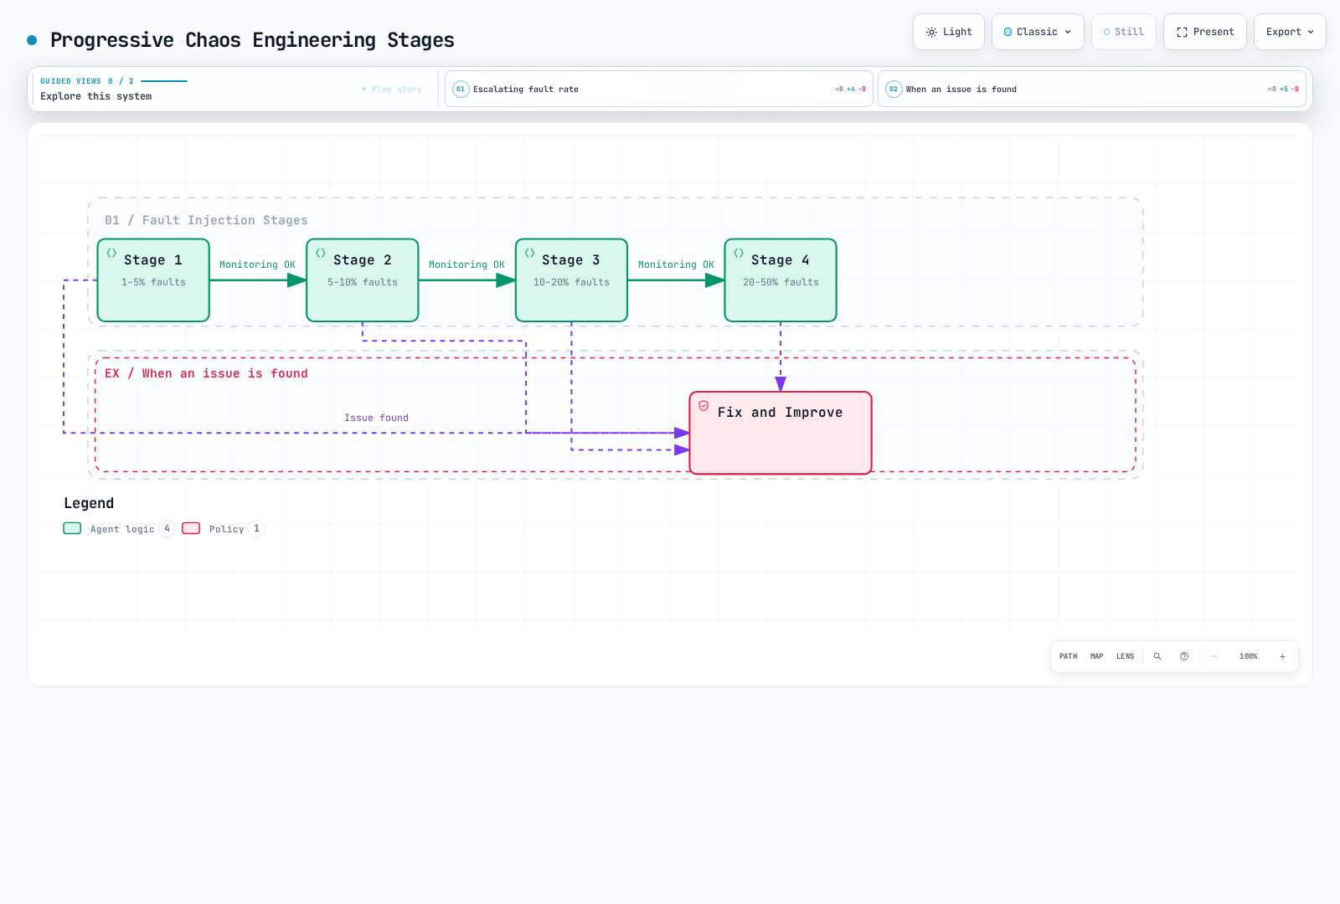
Task: Open guided view When an issue is found
Action: point(1092,89)
